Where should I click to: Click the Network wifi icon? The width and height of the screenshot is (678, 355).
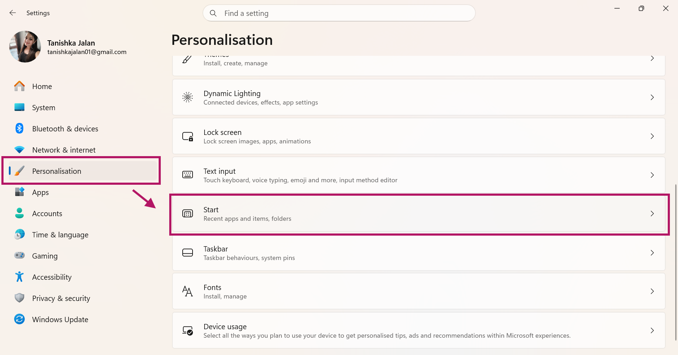19,150
